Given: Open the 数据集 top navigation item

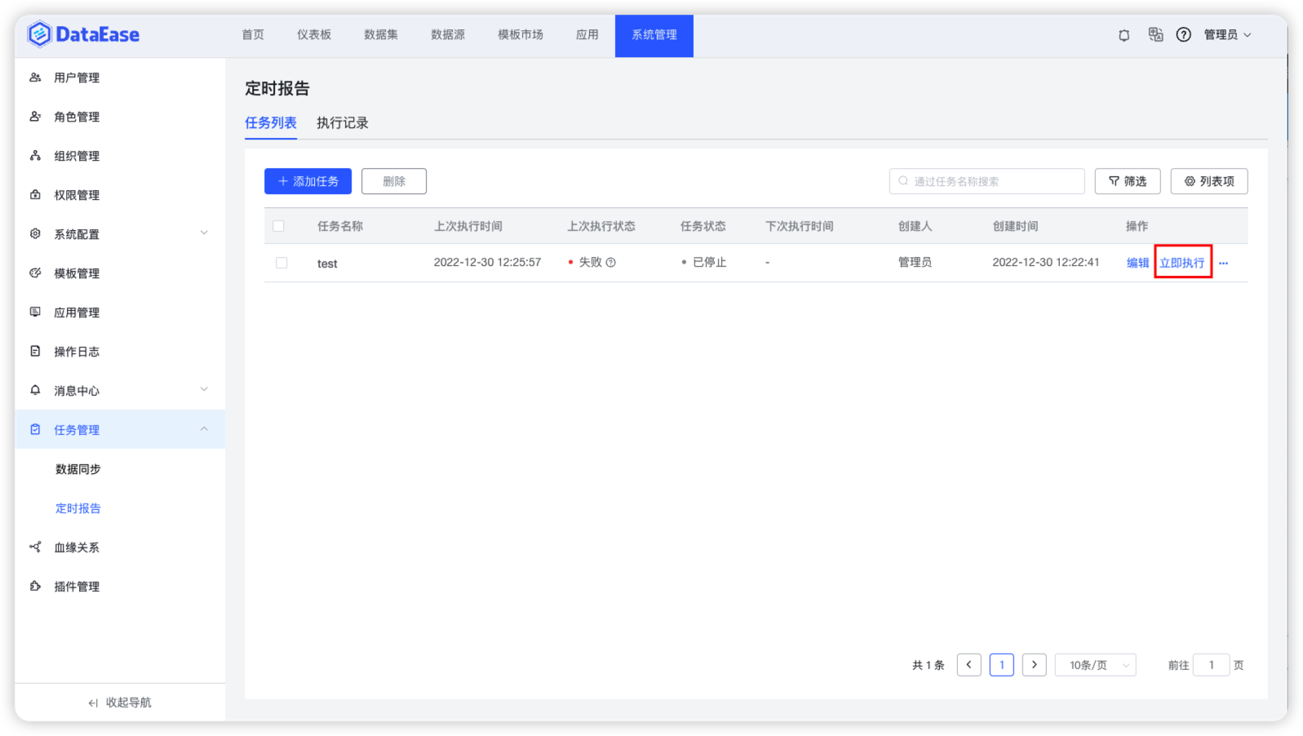Looking at the screenshot, I should click(x=381, y=35).
